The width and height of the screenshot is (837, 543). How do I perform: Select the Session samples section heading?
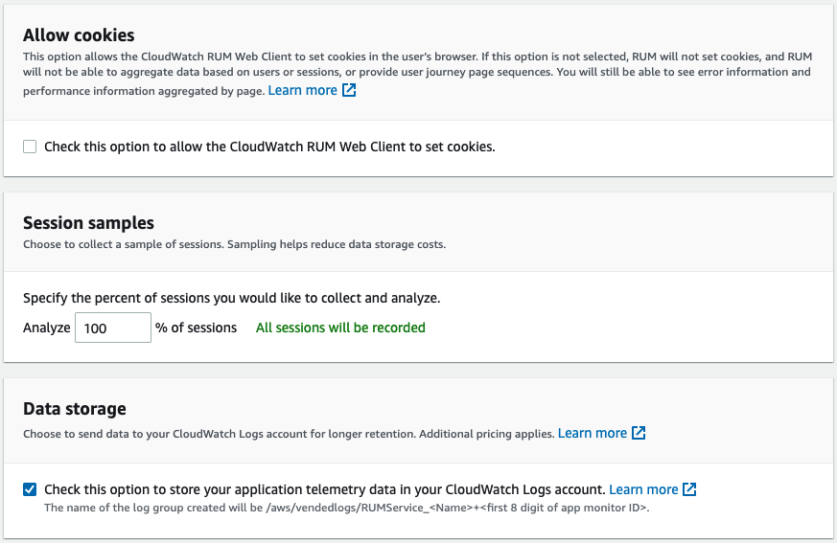click(88, 223)
